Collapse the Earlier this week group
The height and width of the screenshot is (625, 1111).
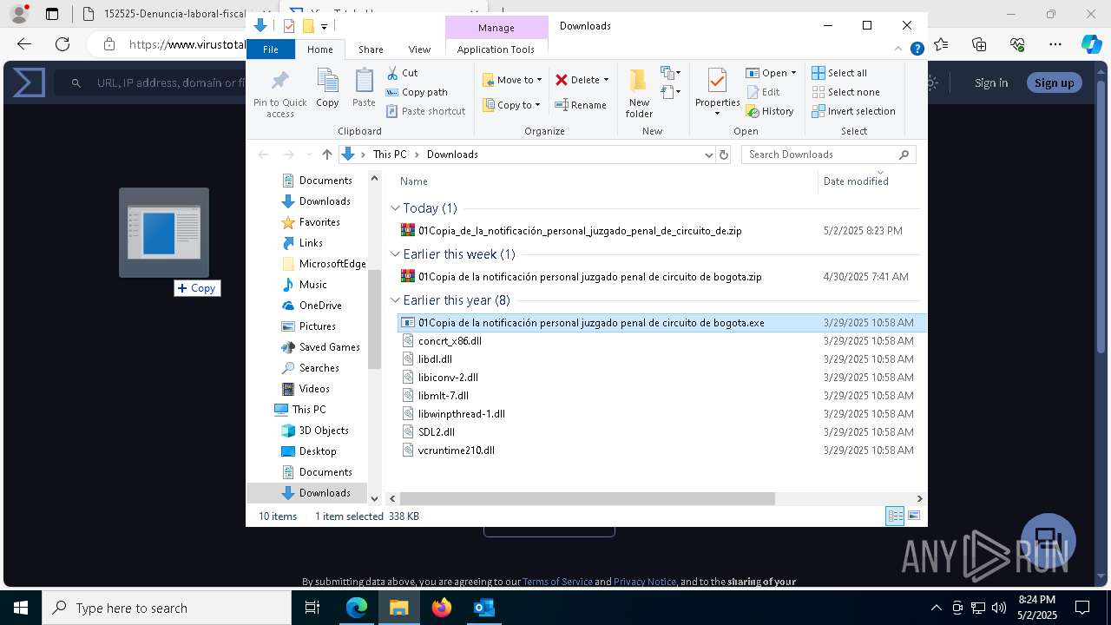pyautogui.click(x=395, y=254)
